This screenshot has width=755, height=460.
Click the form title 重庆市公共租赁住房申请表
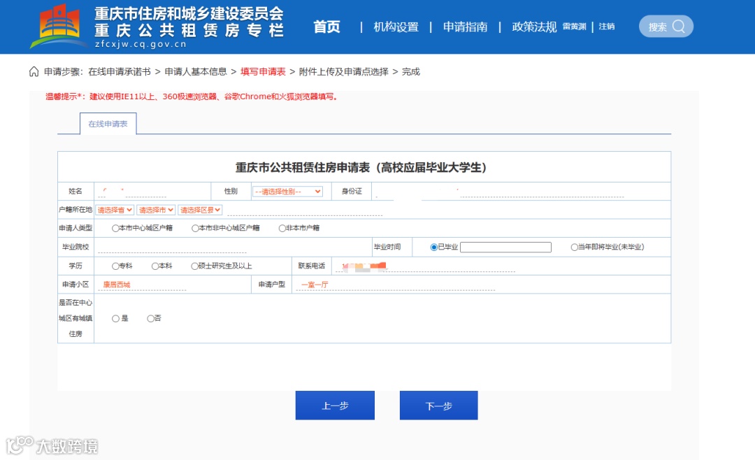click(x=361, y=168)
